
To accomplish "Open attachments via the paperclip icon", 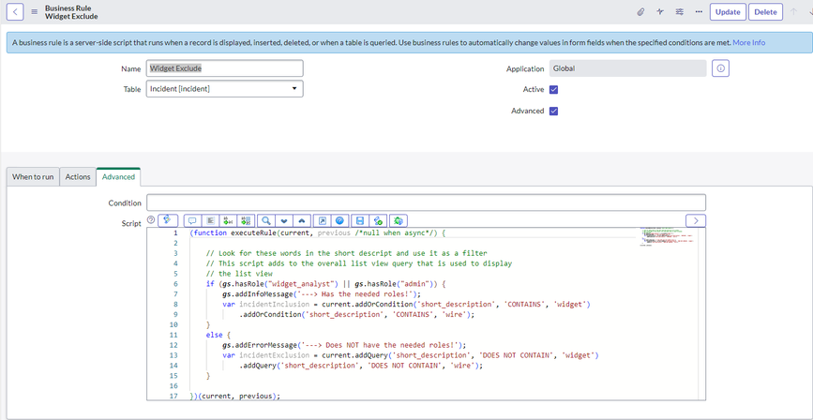I will click(640, 12).
